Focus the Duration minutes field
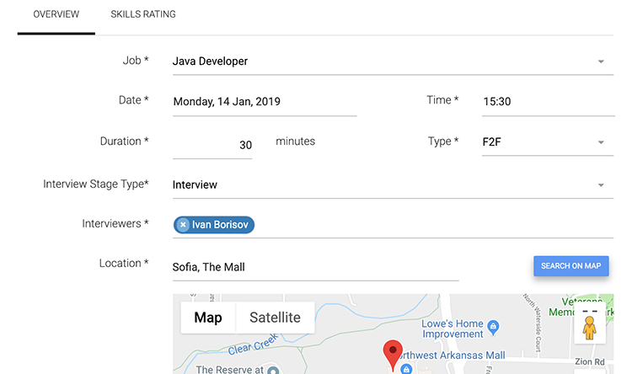Image resolution: width=632 pixels, height=374 pixels. coord(212,145)
